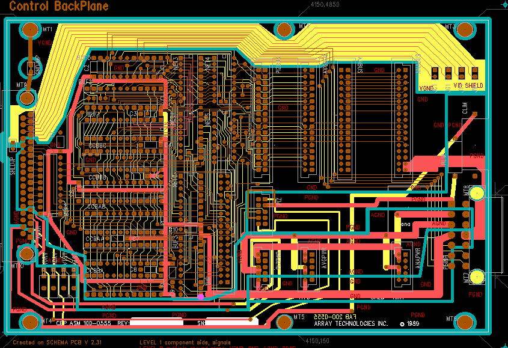Click the C3 capacitor label
Viewport: 508px width, 348px height.
point(133,114)
